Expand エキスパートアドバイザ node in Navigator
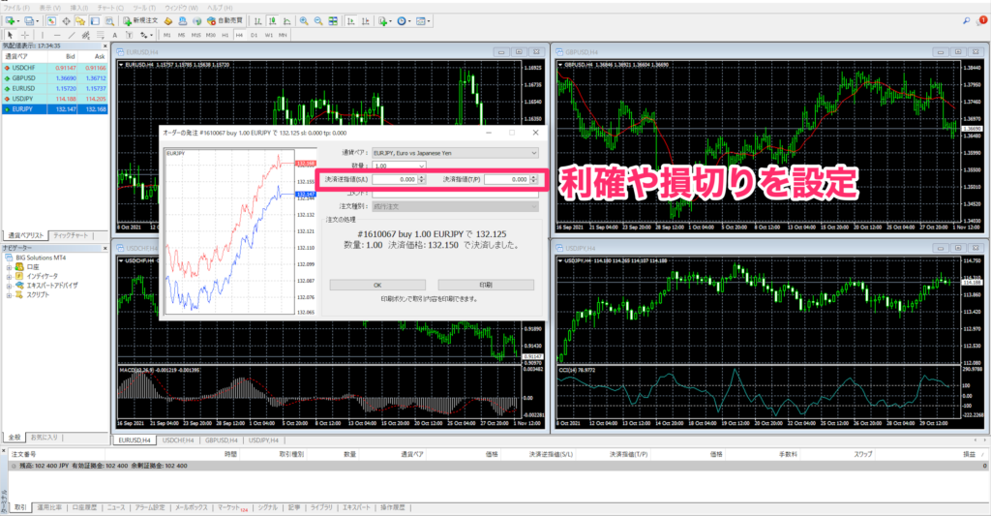Screen dimensions: 991x516 coord(9,286)
